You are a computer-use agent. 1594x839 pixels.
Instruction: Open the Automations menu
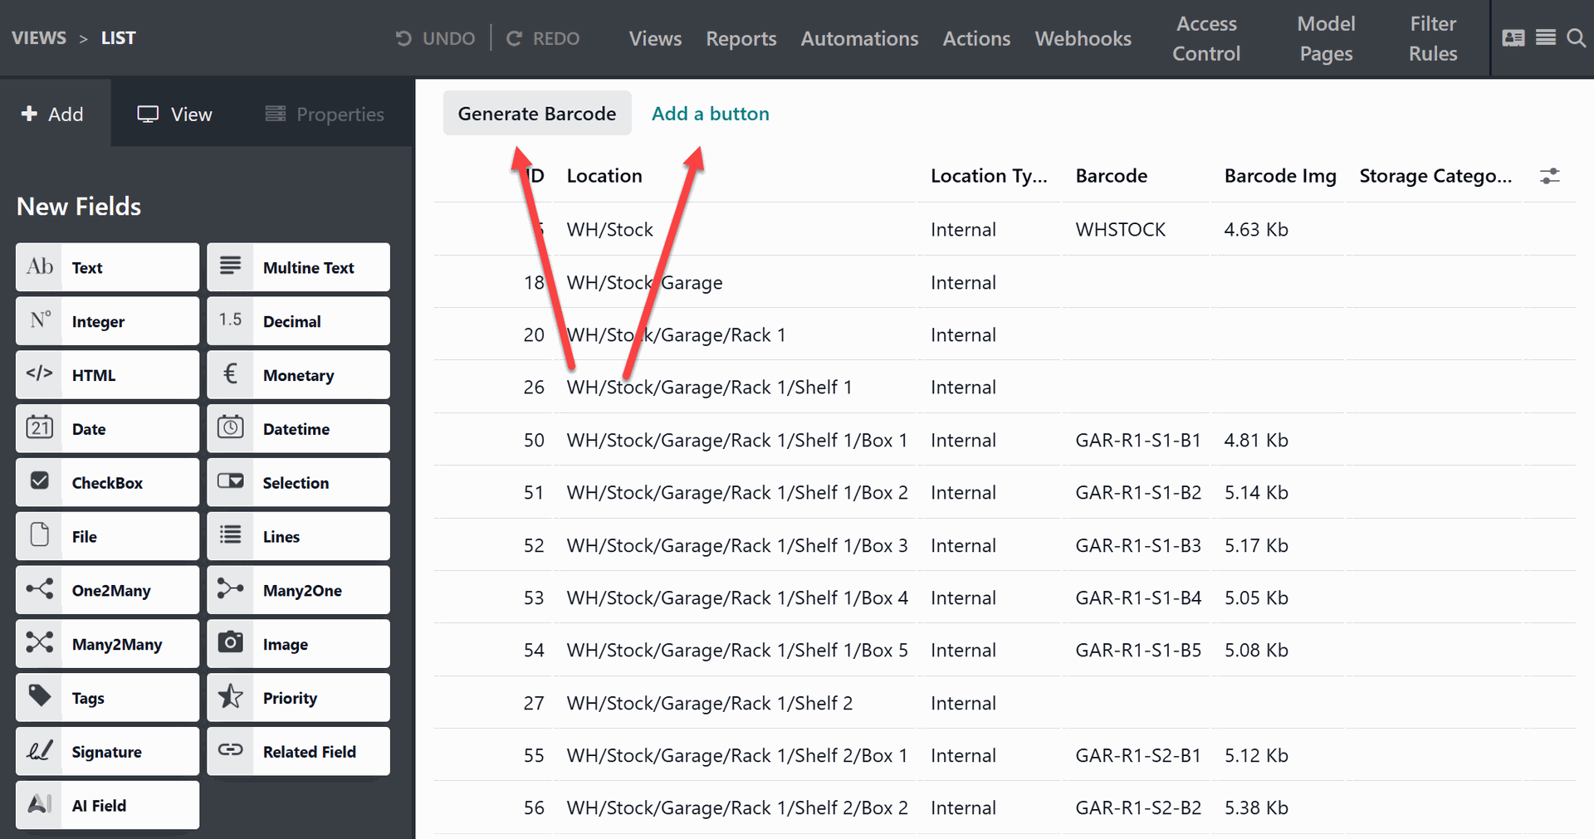(x=859, y=39)
